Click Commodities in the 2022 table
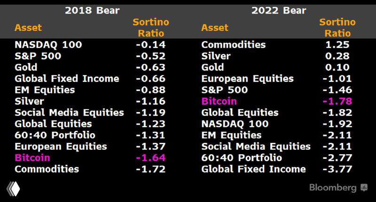This screenshot has width=376, height=202. (x=233, y=45)
